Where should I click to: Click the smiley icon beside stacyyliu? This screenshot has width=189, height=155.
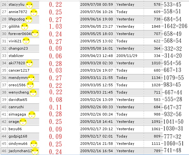(x=29, y=5)
